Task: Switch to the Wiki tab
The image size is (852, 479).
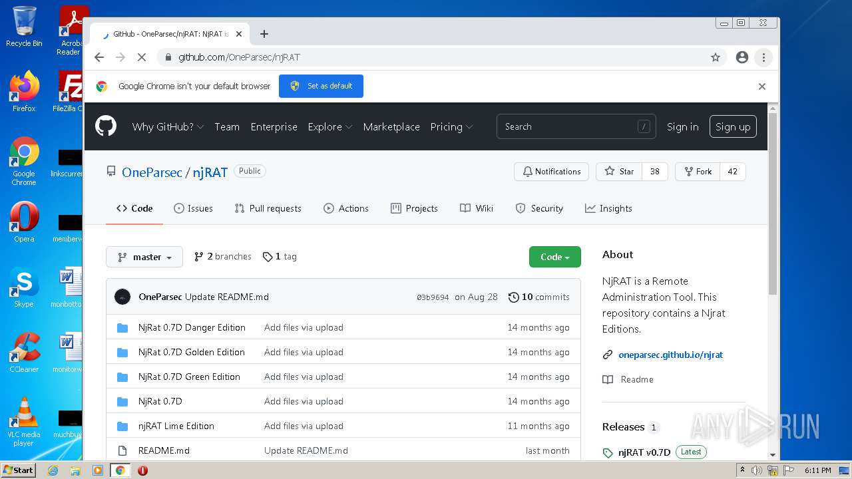Action: point(477,208)
